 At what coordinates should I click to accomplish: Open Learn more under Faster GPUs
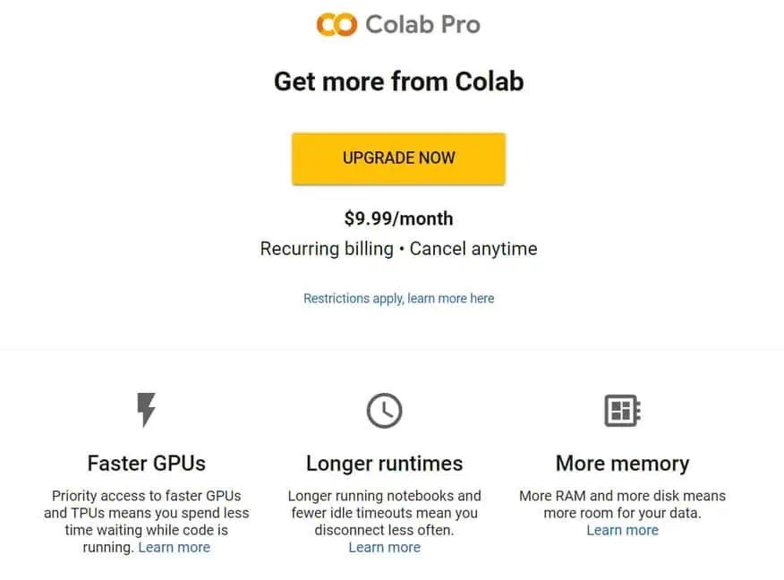pyautogui.click(x=174, y=548)
